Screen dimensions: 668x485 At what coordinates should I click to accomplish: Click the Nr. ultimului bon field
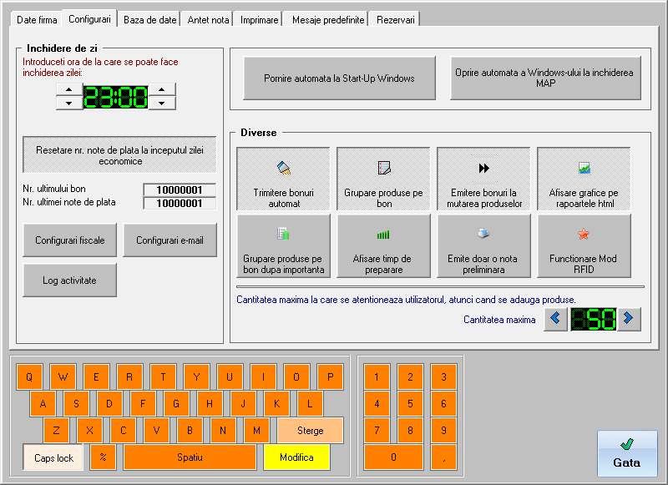(180, 190)
